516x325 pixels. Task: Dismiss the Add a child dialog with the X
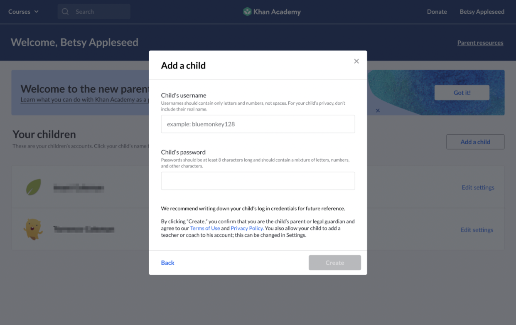356,61
